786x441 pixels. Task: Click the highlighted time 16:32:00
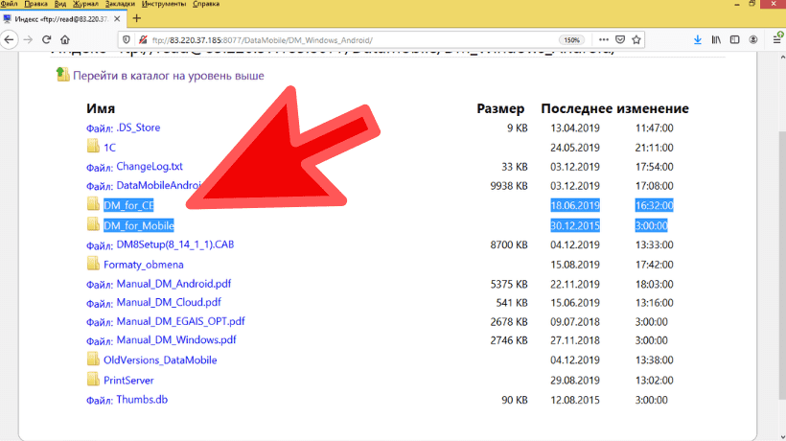[654, 205]
